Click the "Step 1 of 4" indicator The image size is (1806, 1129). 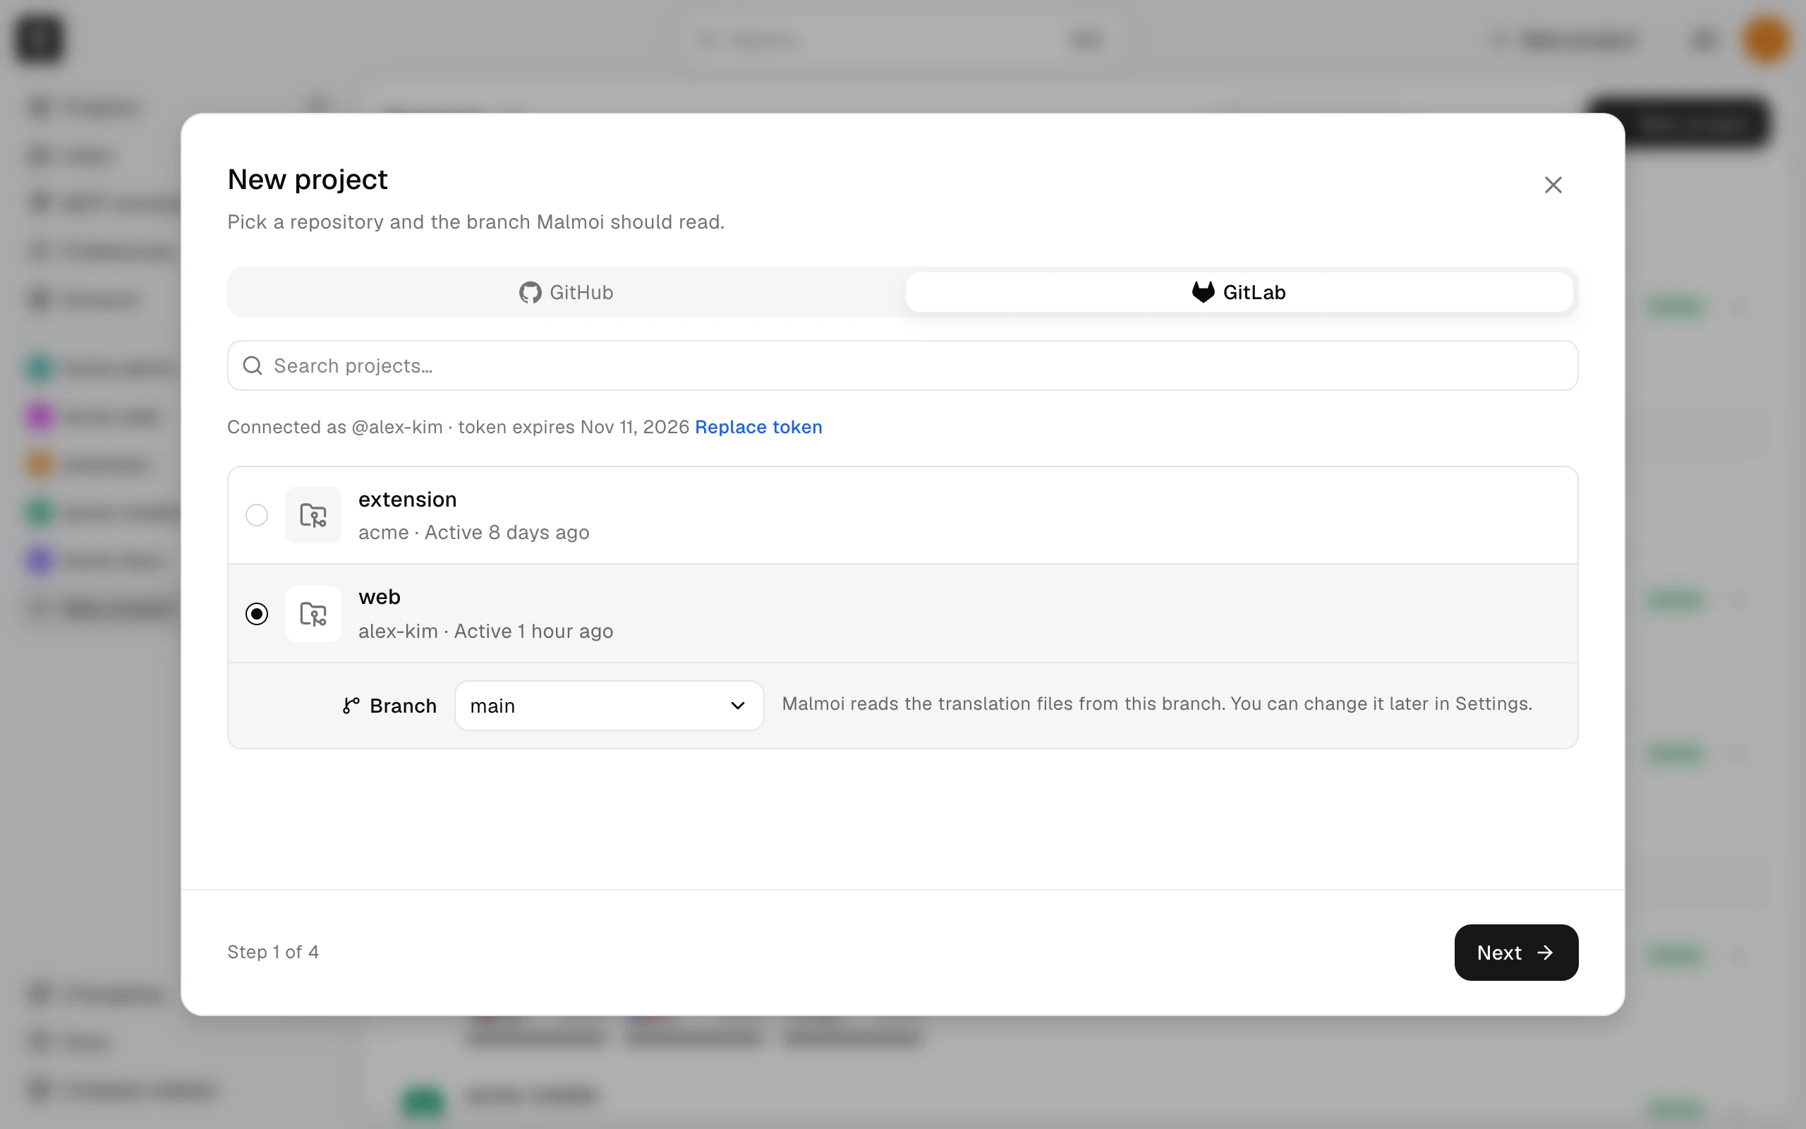click(273, 952)
